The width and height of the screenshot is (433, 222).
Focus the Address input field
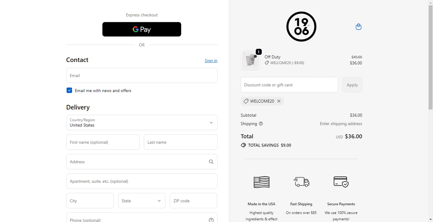point(142,162)
